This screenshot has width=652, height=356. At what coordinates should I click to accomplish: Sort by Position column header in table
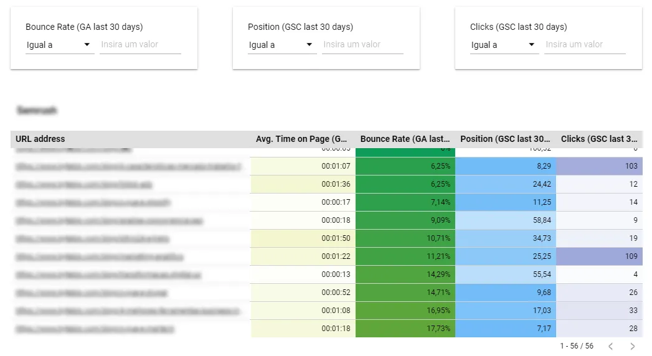(505, 139)
